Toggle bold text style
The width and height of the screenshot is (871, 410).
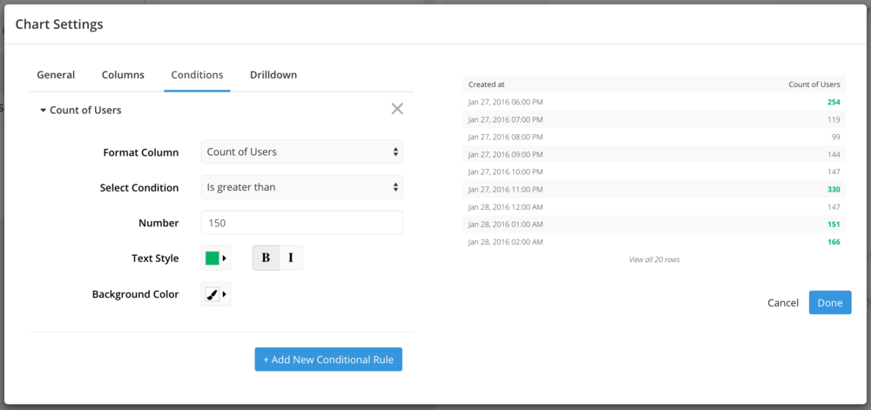[266, 258]
